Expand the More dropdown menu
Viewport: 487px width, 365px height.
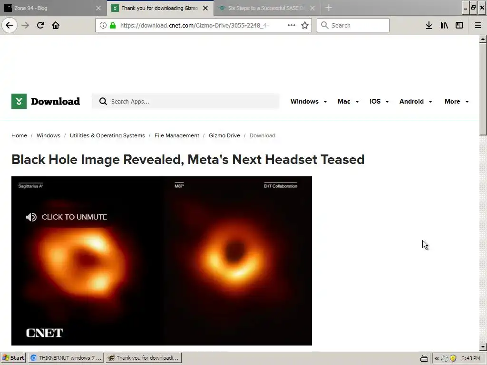click(x=457, y=101)
